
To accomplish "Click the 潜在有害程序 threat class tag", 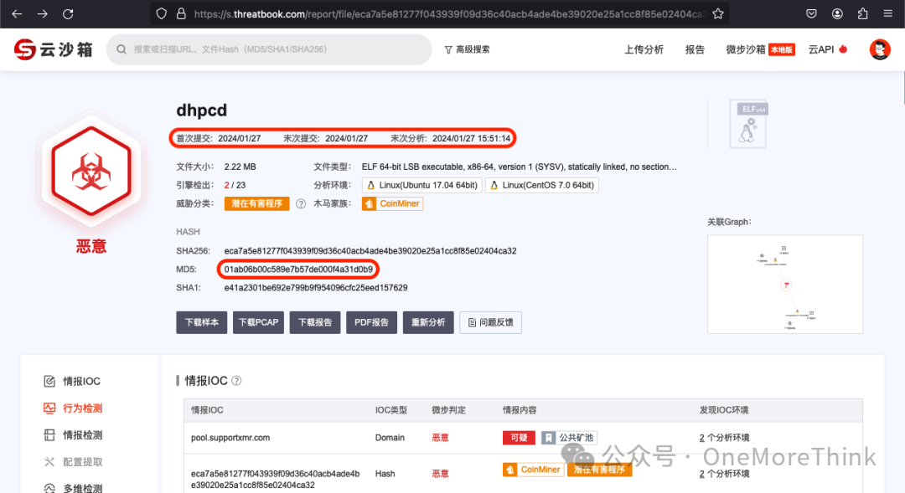I will click(257, 203).
